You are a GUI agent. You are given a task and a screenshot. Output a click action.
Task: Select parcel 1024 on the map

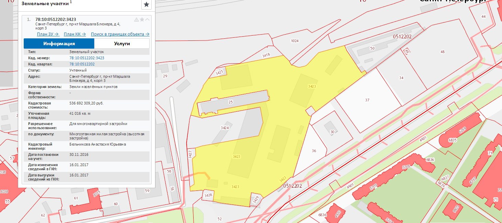(x=295, y=41)
